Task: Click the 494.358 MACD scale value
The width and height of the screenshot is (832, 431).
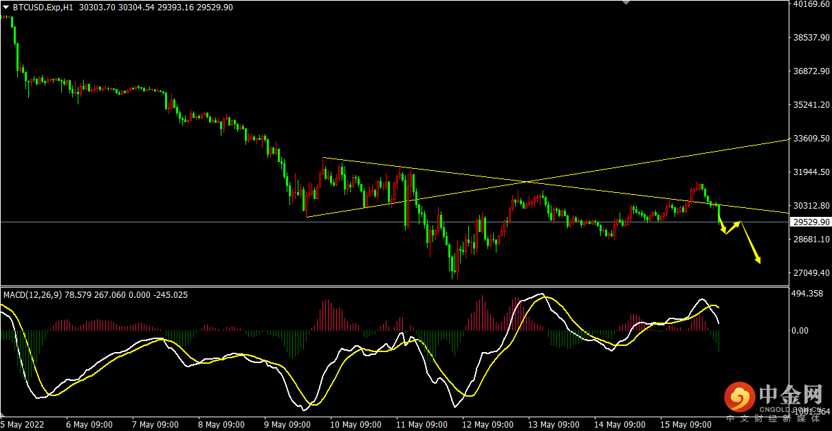Action: [x=807, y=294]
